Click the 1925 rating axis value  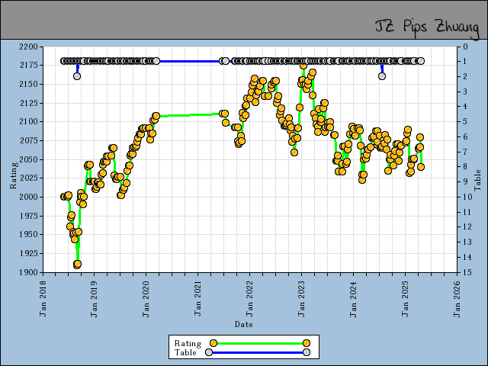29,253
